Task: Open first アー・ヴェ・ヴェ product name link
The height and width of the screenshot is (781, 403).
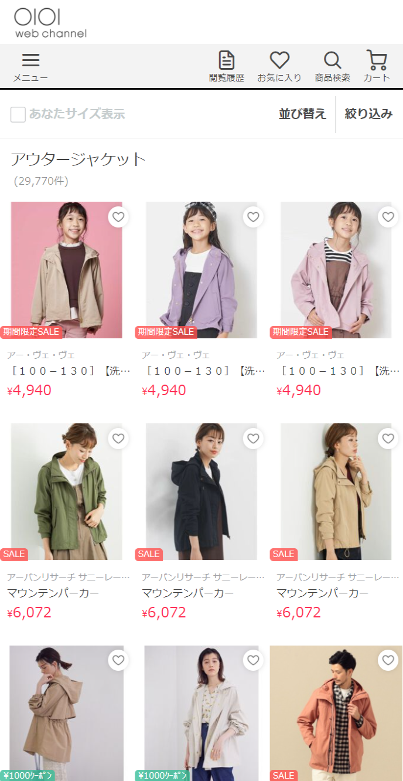Action: [69, 371]
